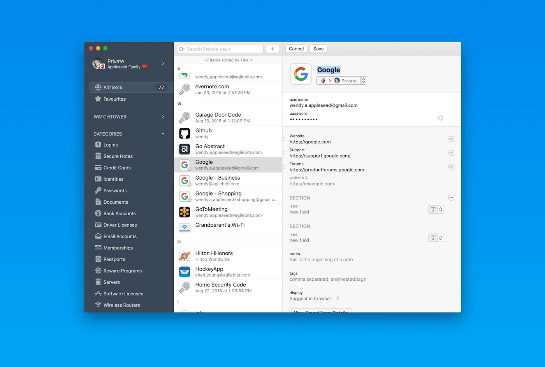Image resolution: width=545 pixels, height=367 pixels.
Task: Open the vault selector showing Private
Action: [x=341, y=80]
